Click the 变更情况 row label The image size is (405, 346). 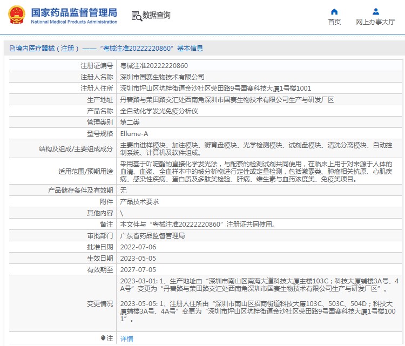coord(100,304)
